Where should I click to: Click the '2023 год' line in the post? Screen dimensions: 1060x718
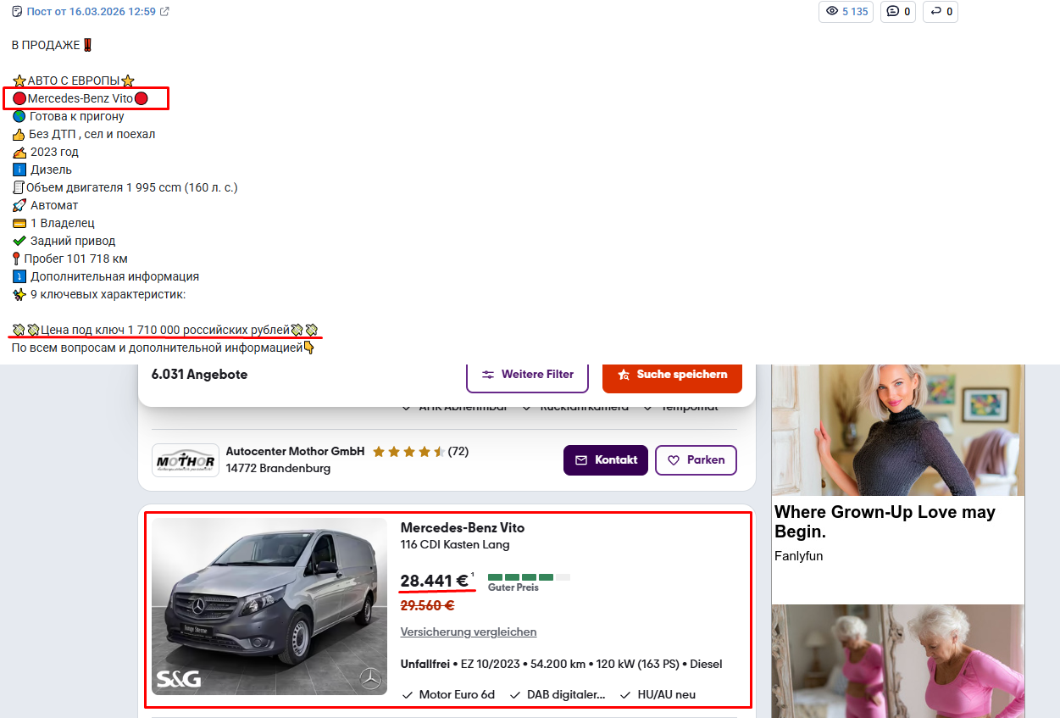point(46,152)
